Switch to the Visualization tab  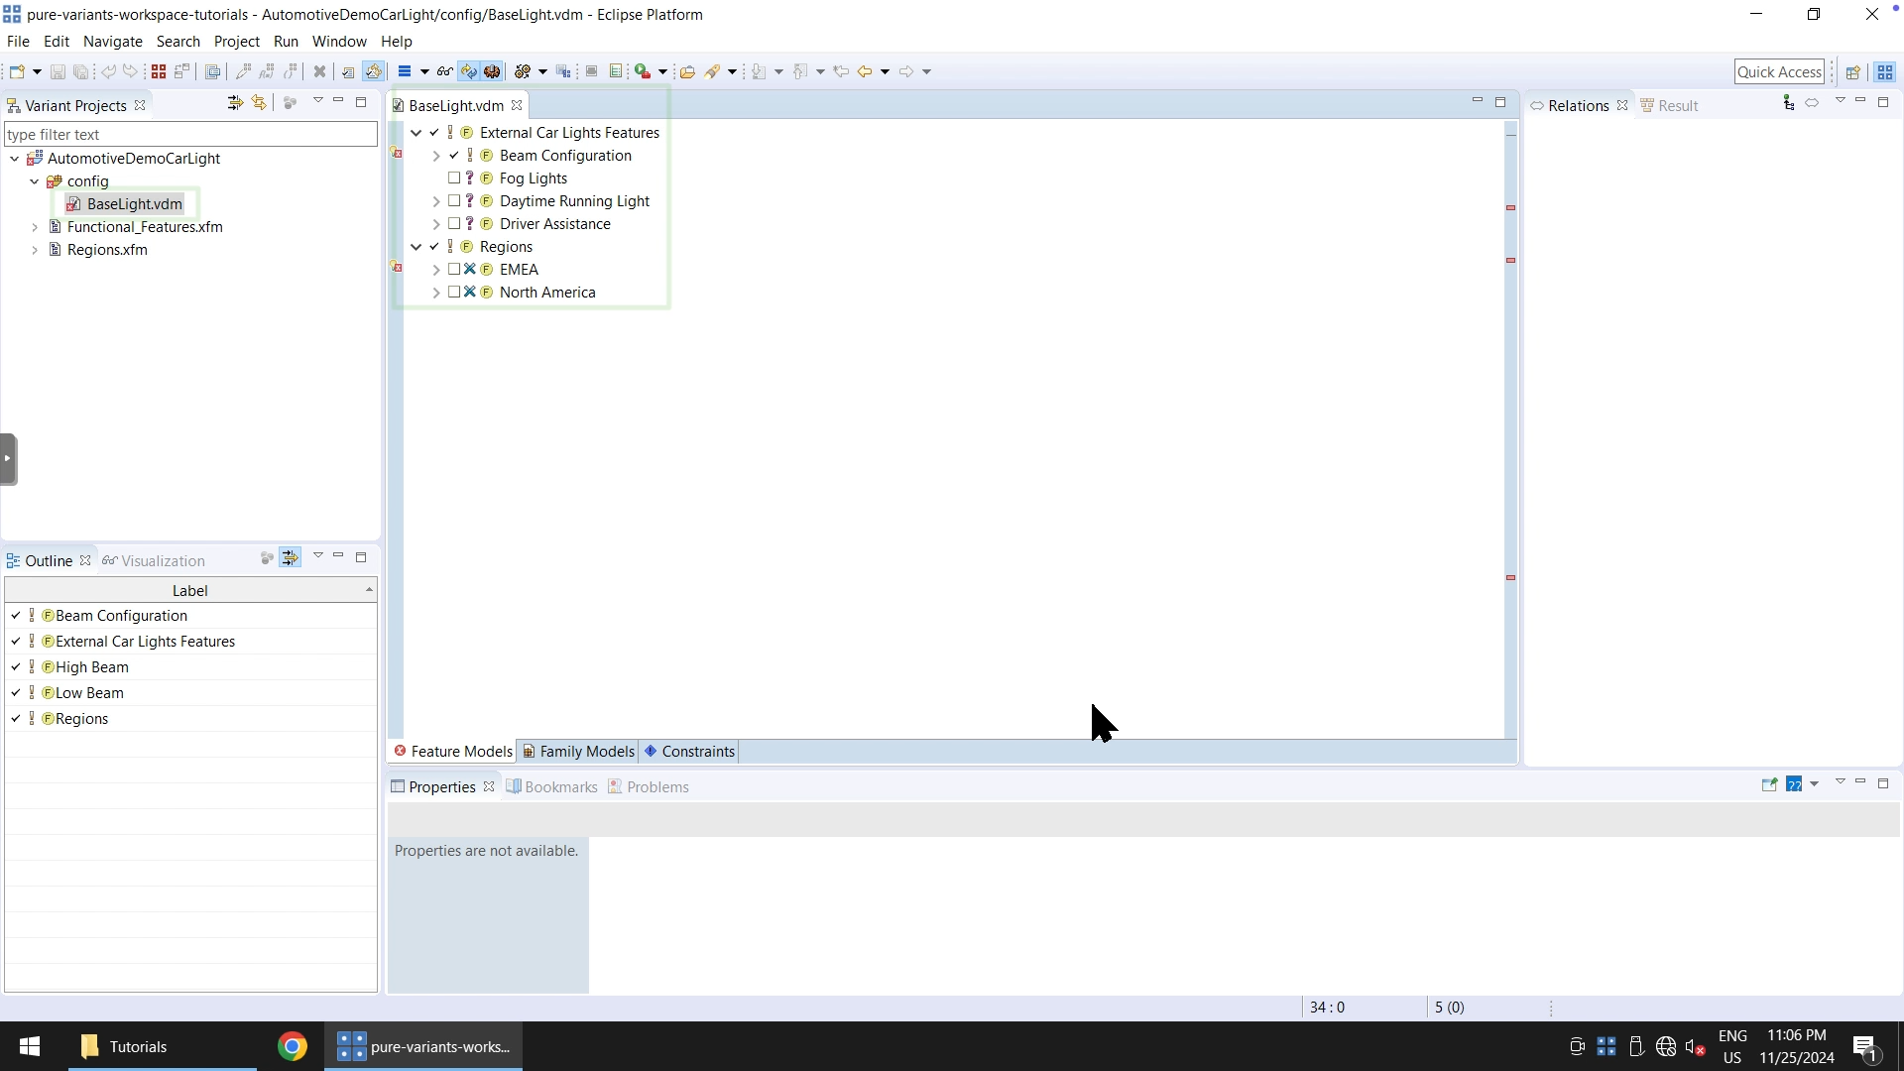[155, 561]
